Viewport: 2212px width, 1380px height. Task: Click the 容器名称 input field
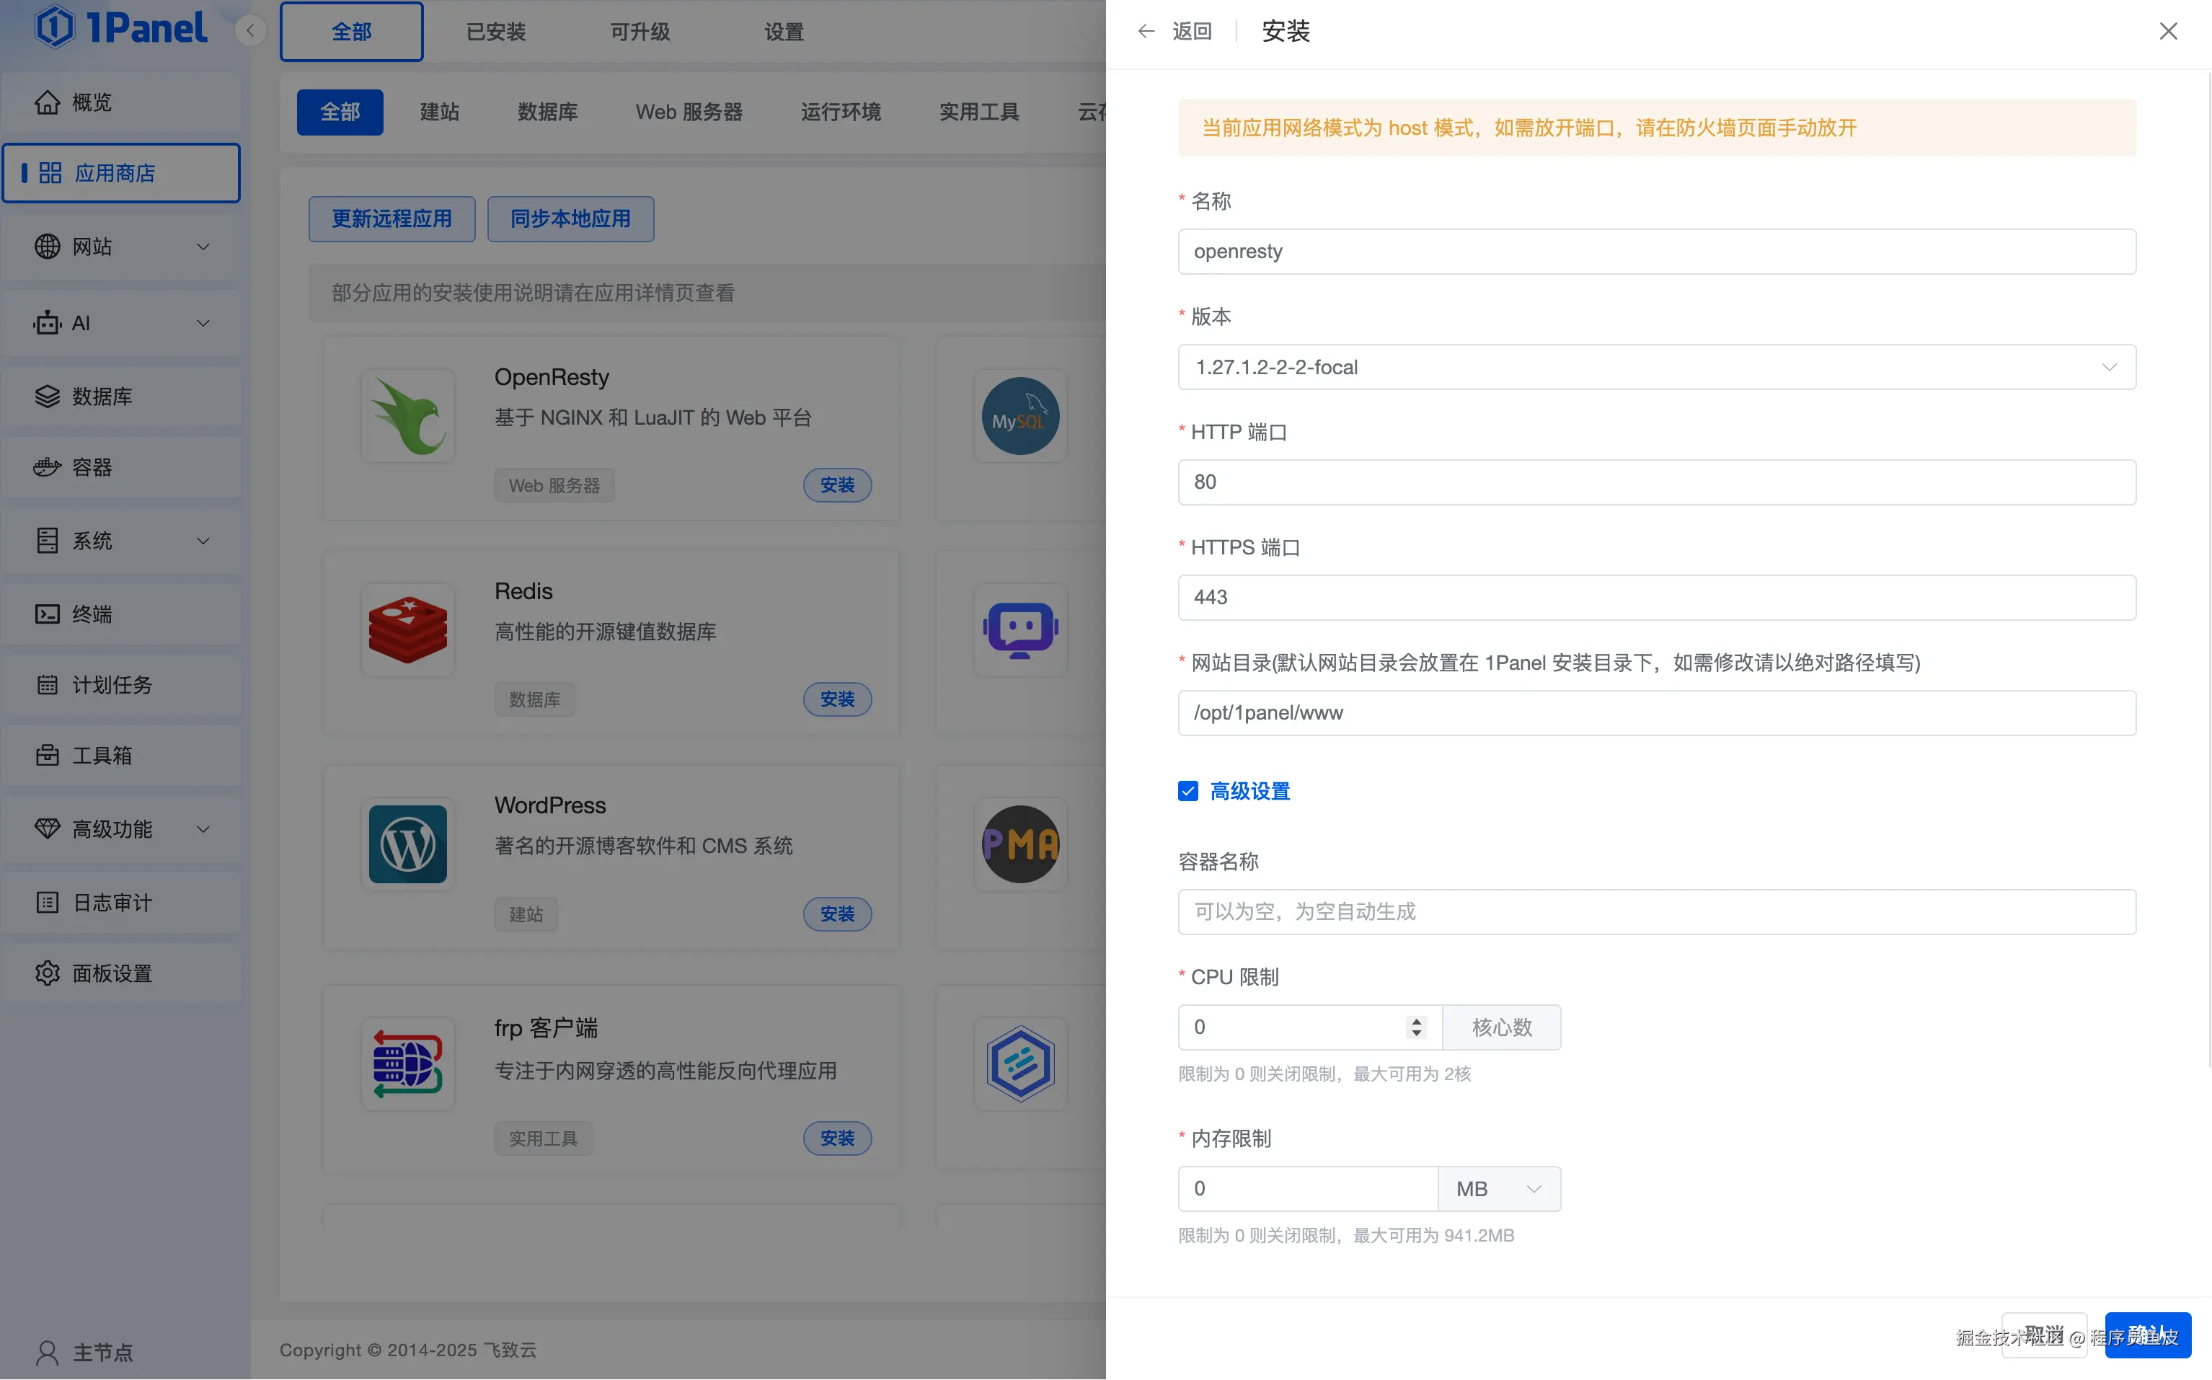[x=1656, y=912]
